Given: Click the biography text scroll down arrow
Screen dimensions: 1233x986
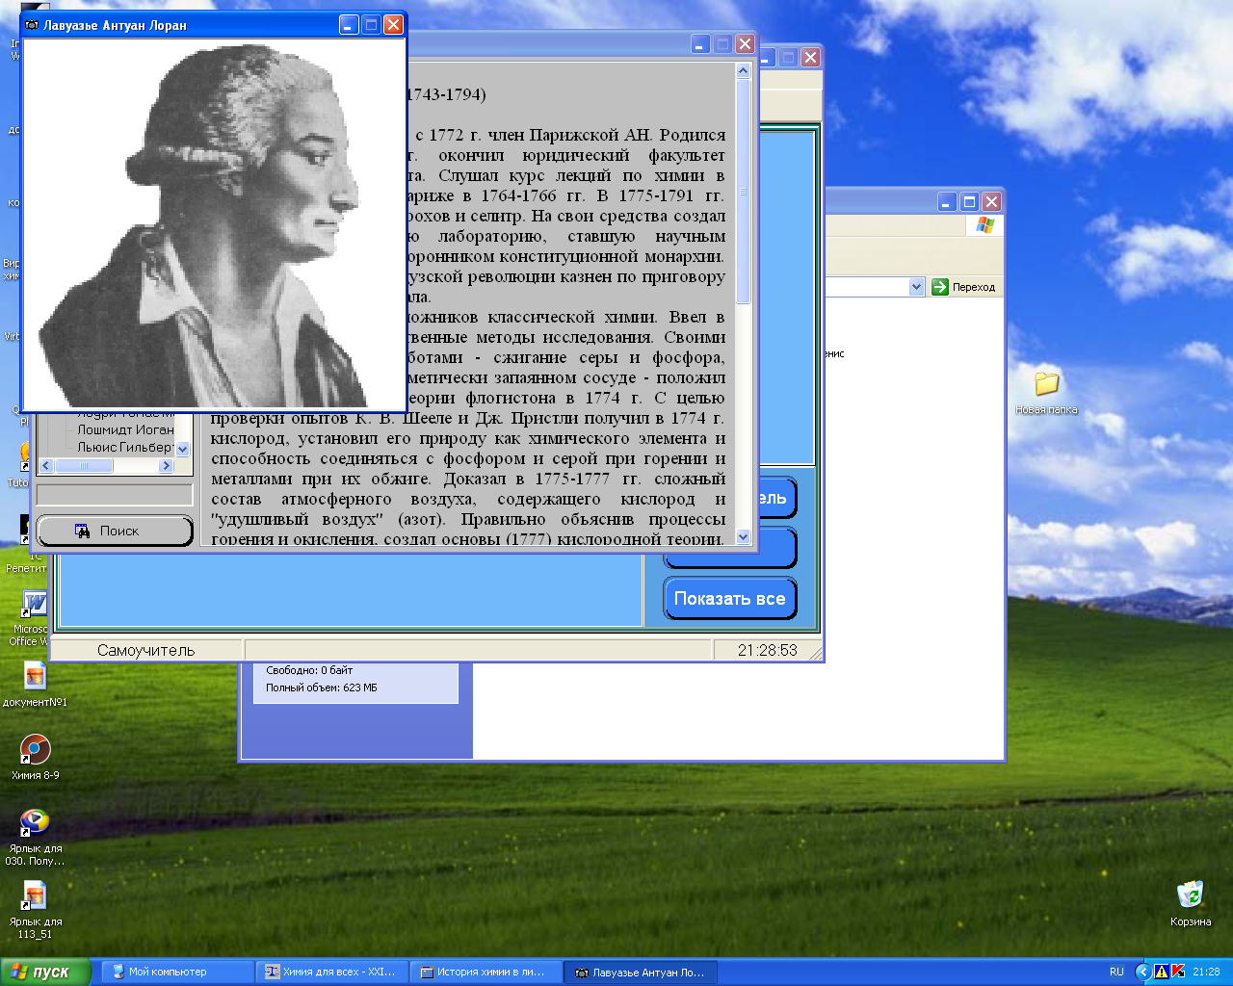Looking at the screenshot, I should (743, 536).
